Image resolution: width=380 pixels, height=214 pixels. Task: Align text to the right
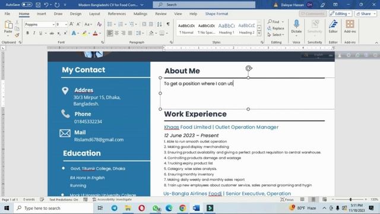(x=123, y=33)
